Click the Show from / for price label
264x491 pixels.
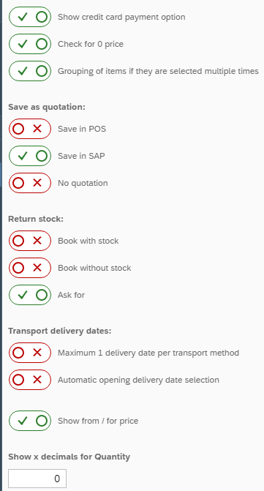98,421
